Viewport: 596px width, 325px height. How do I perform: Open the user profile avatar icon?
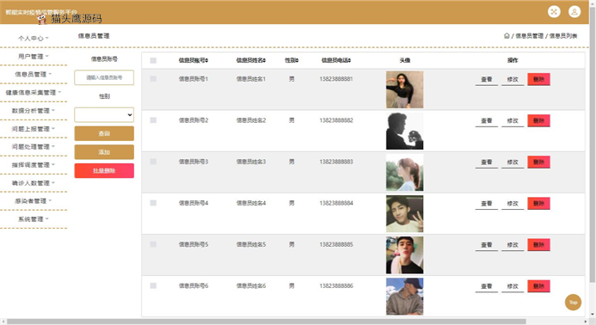pos(574,12)
